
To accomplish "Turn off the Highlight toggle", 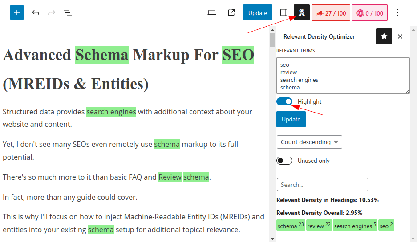I will point(284,101).
